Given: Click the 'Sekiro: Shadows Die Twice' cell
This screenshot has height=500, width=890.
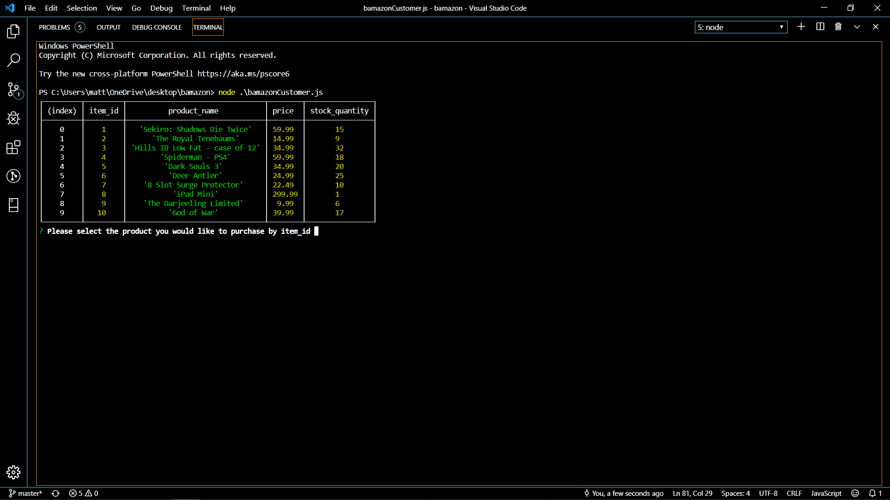Looking at the screenshot, I should [195, 129].
